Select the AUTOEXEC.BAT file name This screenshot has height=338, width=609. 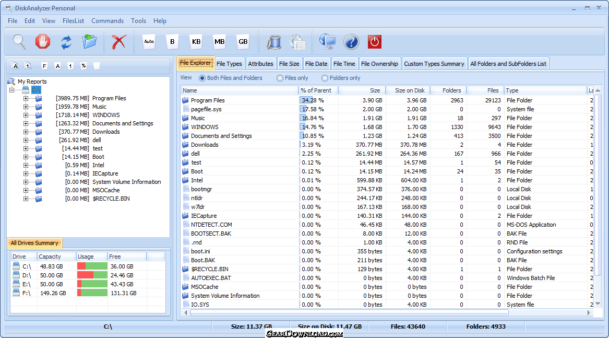pyautogui.click(x=211, y=278)
